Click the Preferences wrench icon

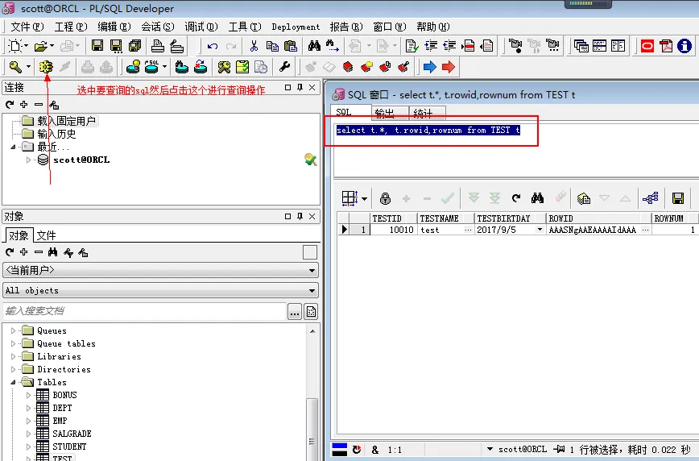pyautogui.click(x=285, y=67)
